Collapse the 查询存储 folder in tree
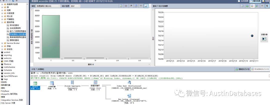 click(2, 22)
